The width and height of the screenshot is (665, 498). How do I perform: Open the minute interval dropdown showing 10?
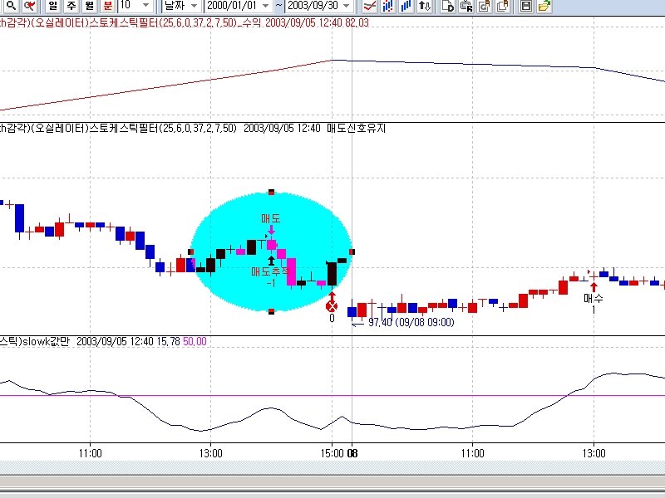(x=146, y=5)
